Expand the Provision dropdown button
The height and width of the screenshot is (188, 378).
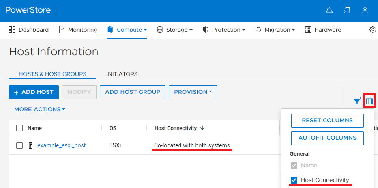tap(193, 92)
